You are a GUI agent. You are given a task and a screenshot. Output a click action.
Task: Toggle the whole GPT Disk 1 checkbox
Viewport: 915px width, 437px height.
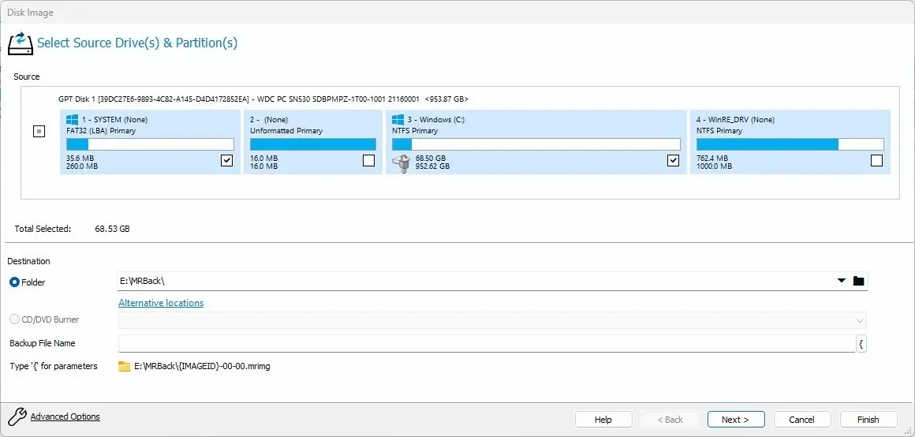pyautogui.click(x=39, y=131)
